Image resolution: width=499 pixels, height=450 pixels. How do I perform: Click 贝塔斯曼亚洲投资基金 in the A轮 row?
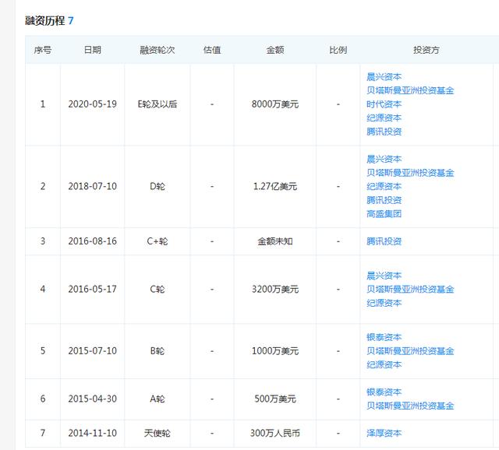coord(410,406)
